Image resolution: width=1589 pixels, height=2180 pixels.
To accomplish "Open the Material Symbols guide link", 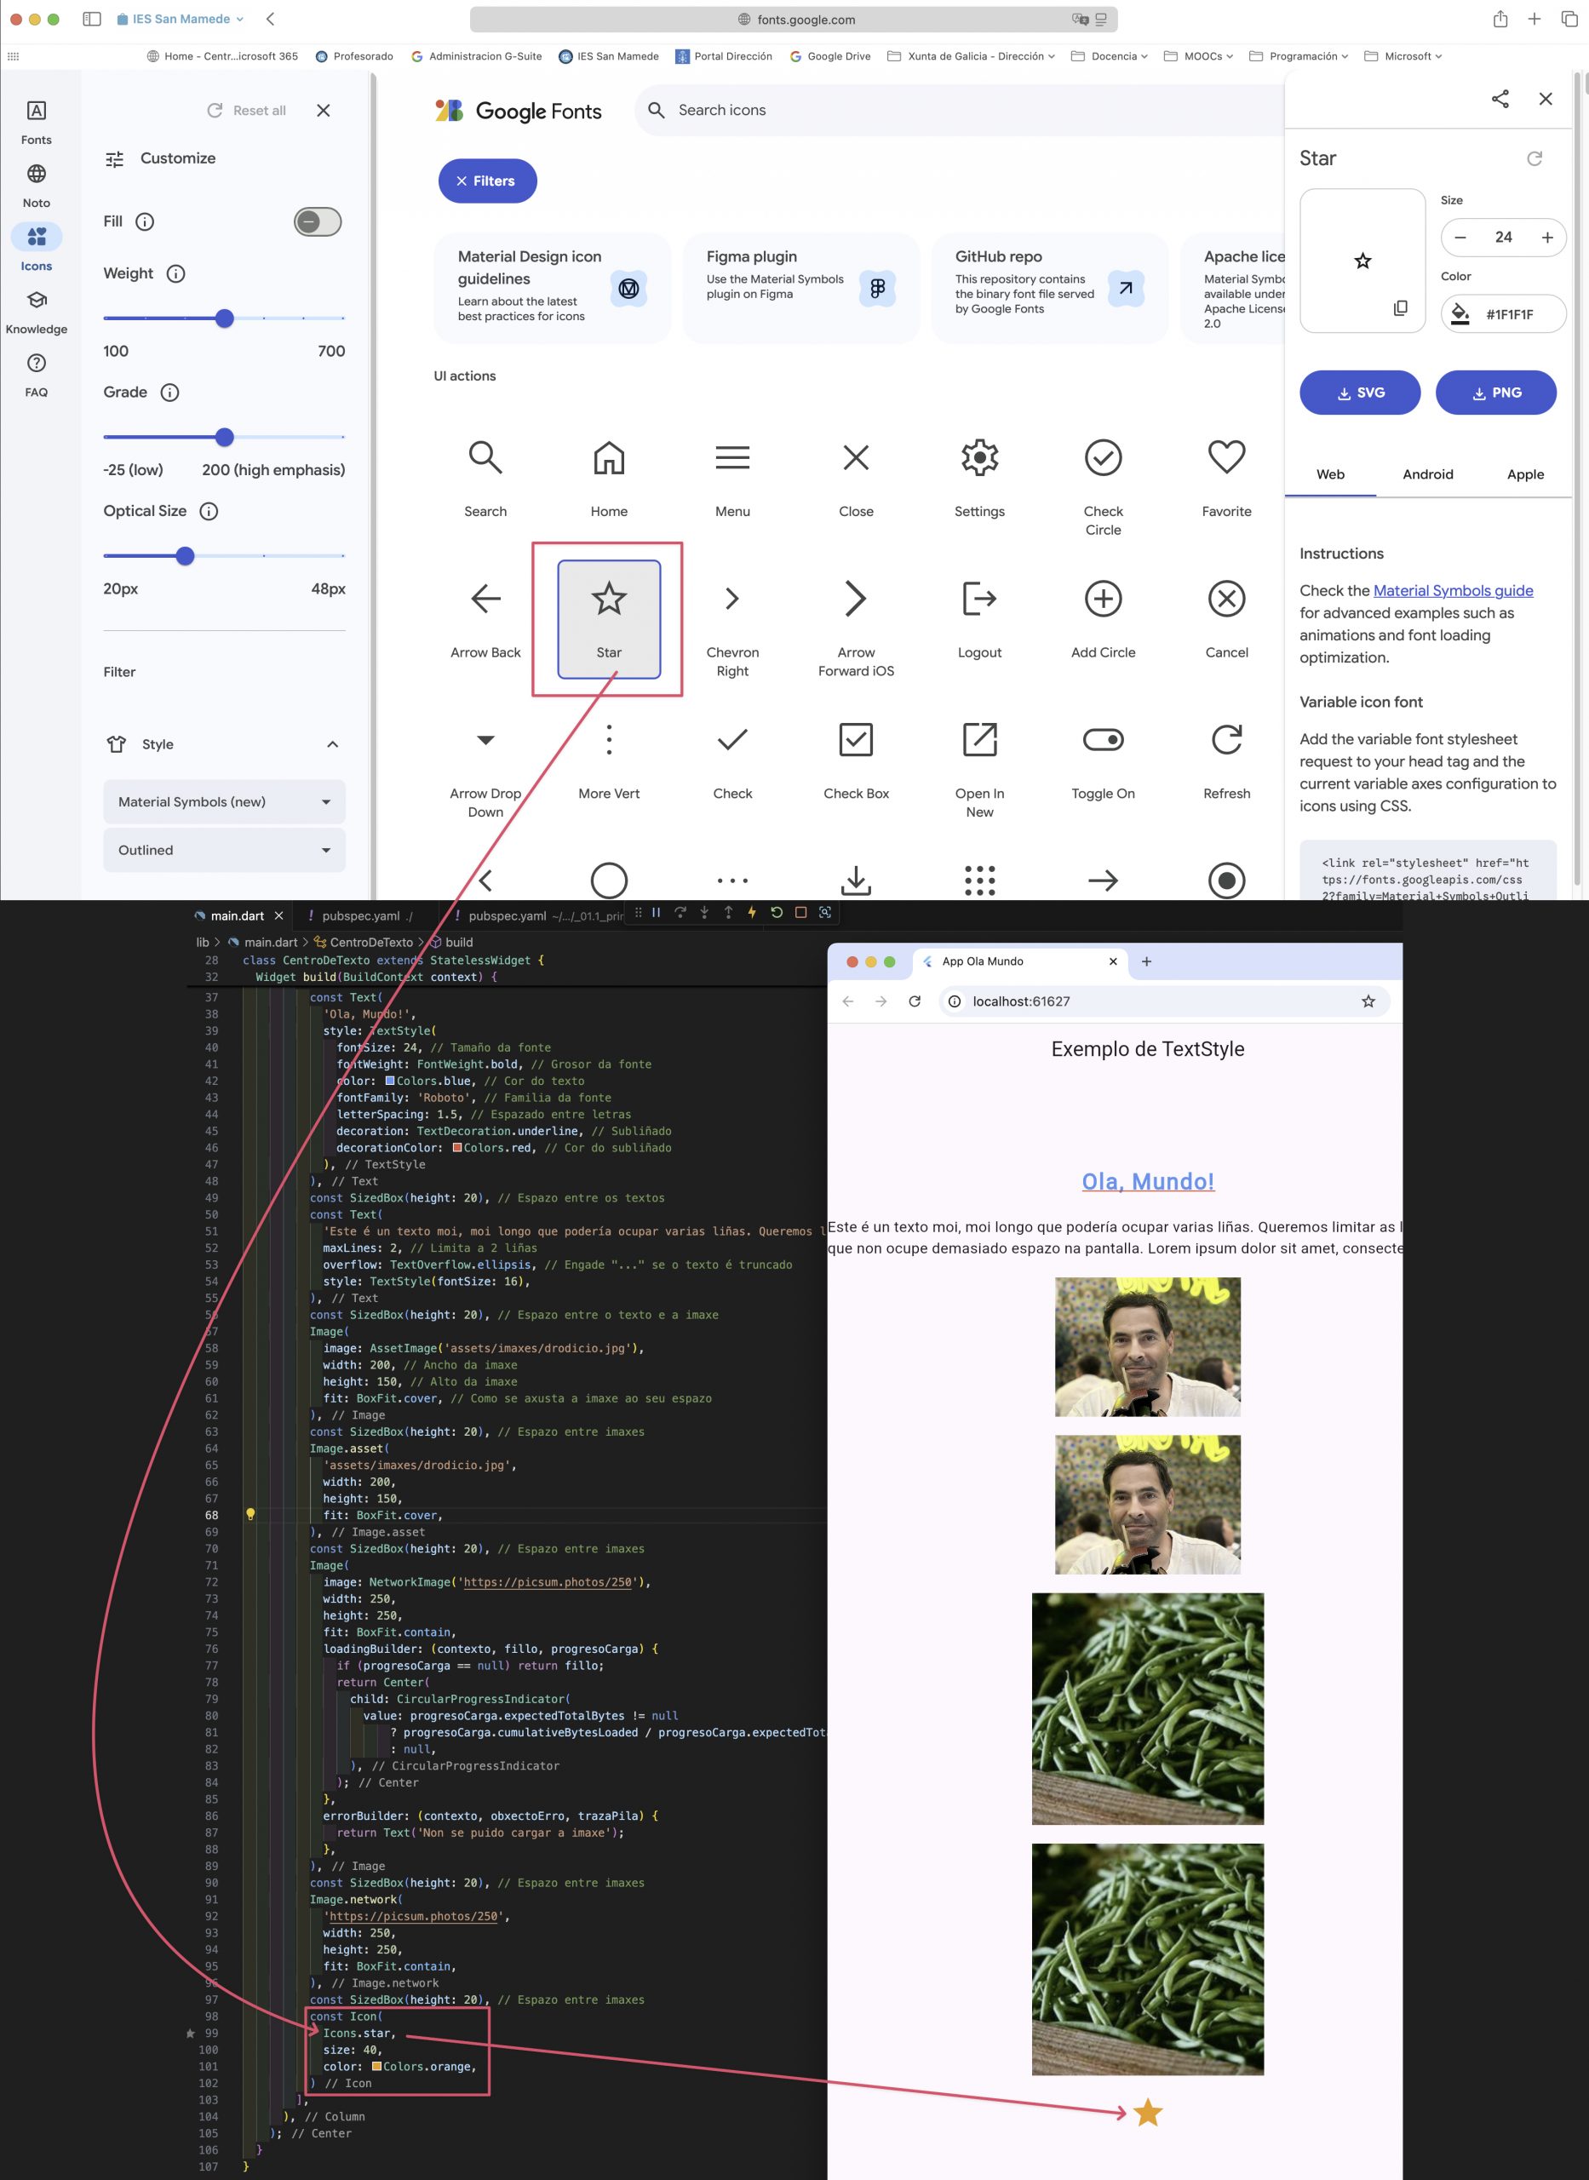I will pos(1453,590).
